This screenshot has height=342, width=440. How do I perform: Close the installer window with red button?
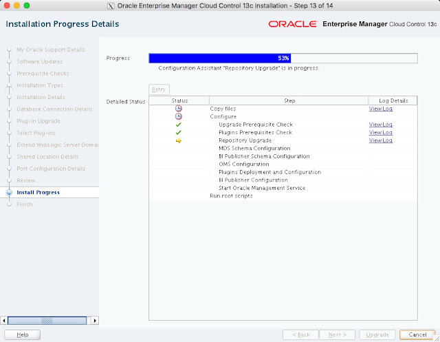click(7, 6)
